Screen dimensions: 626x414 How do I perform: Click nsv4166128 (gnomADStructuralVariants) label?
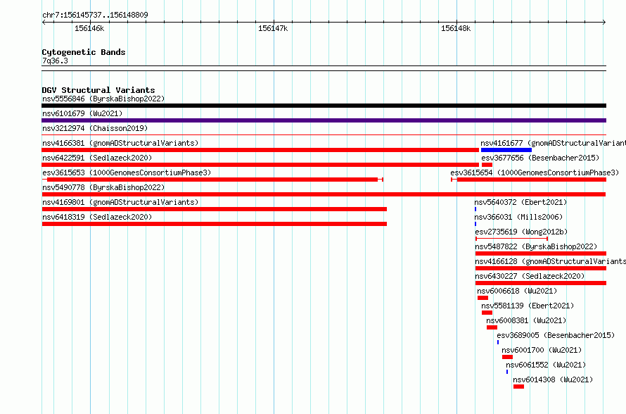(x=551, y=261)
